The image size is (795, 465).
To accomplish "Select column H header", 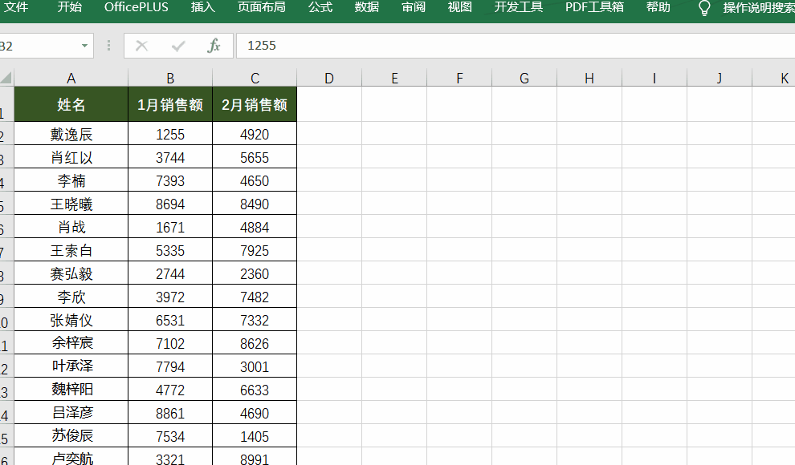I will 589,79.
